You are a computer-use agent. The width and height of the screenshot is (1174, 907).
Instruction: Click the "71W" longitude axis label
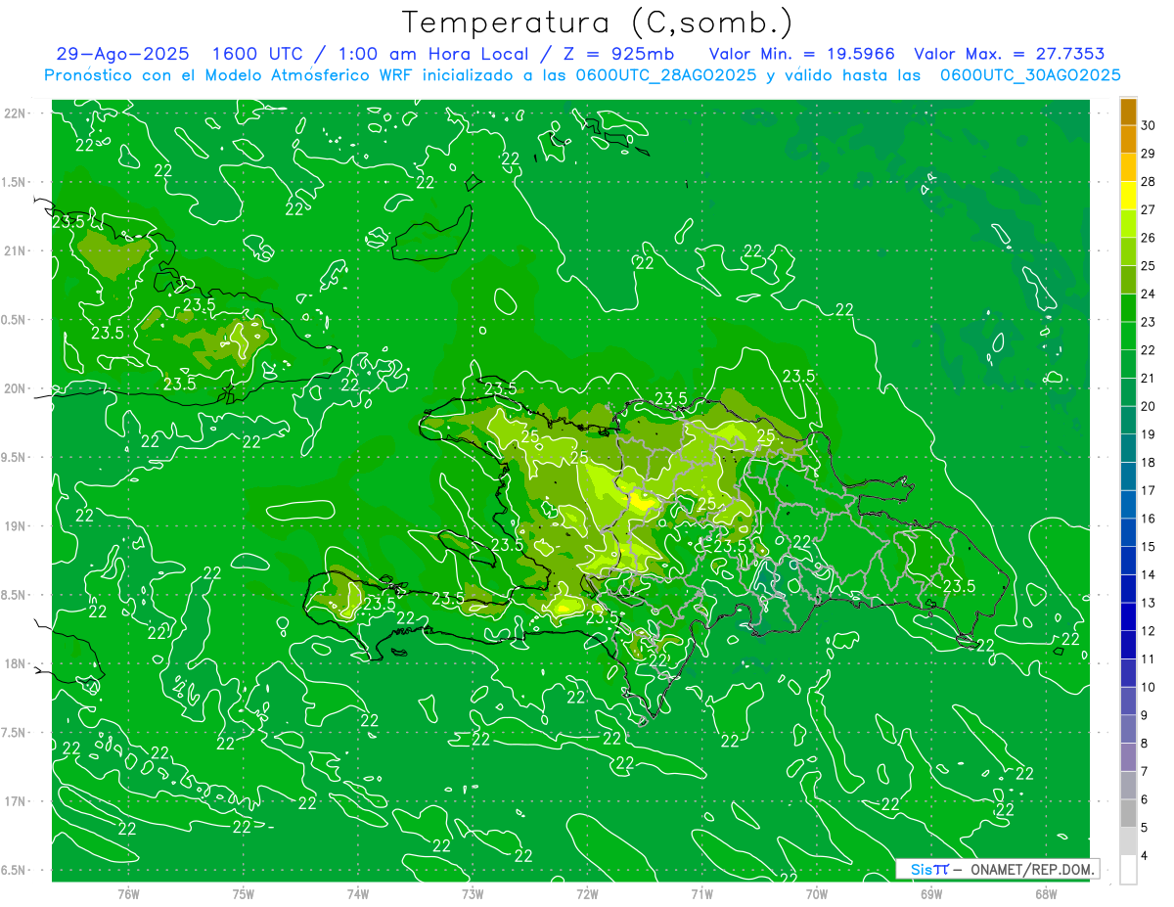click(701, 893)
